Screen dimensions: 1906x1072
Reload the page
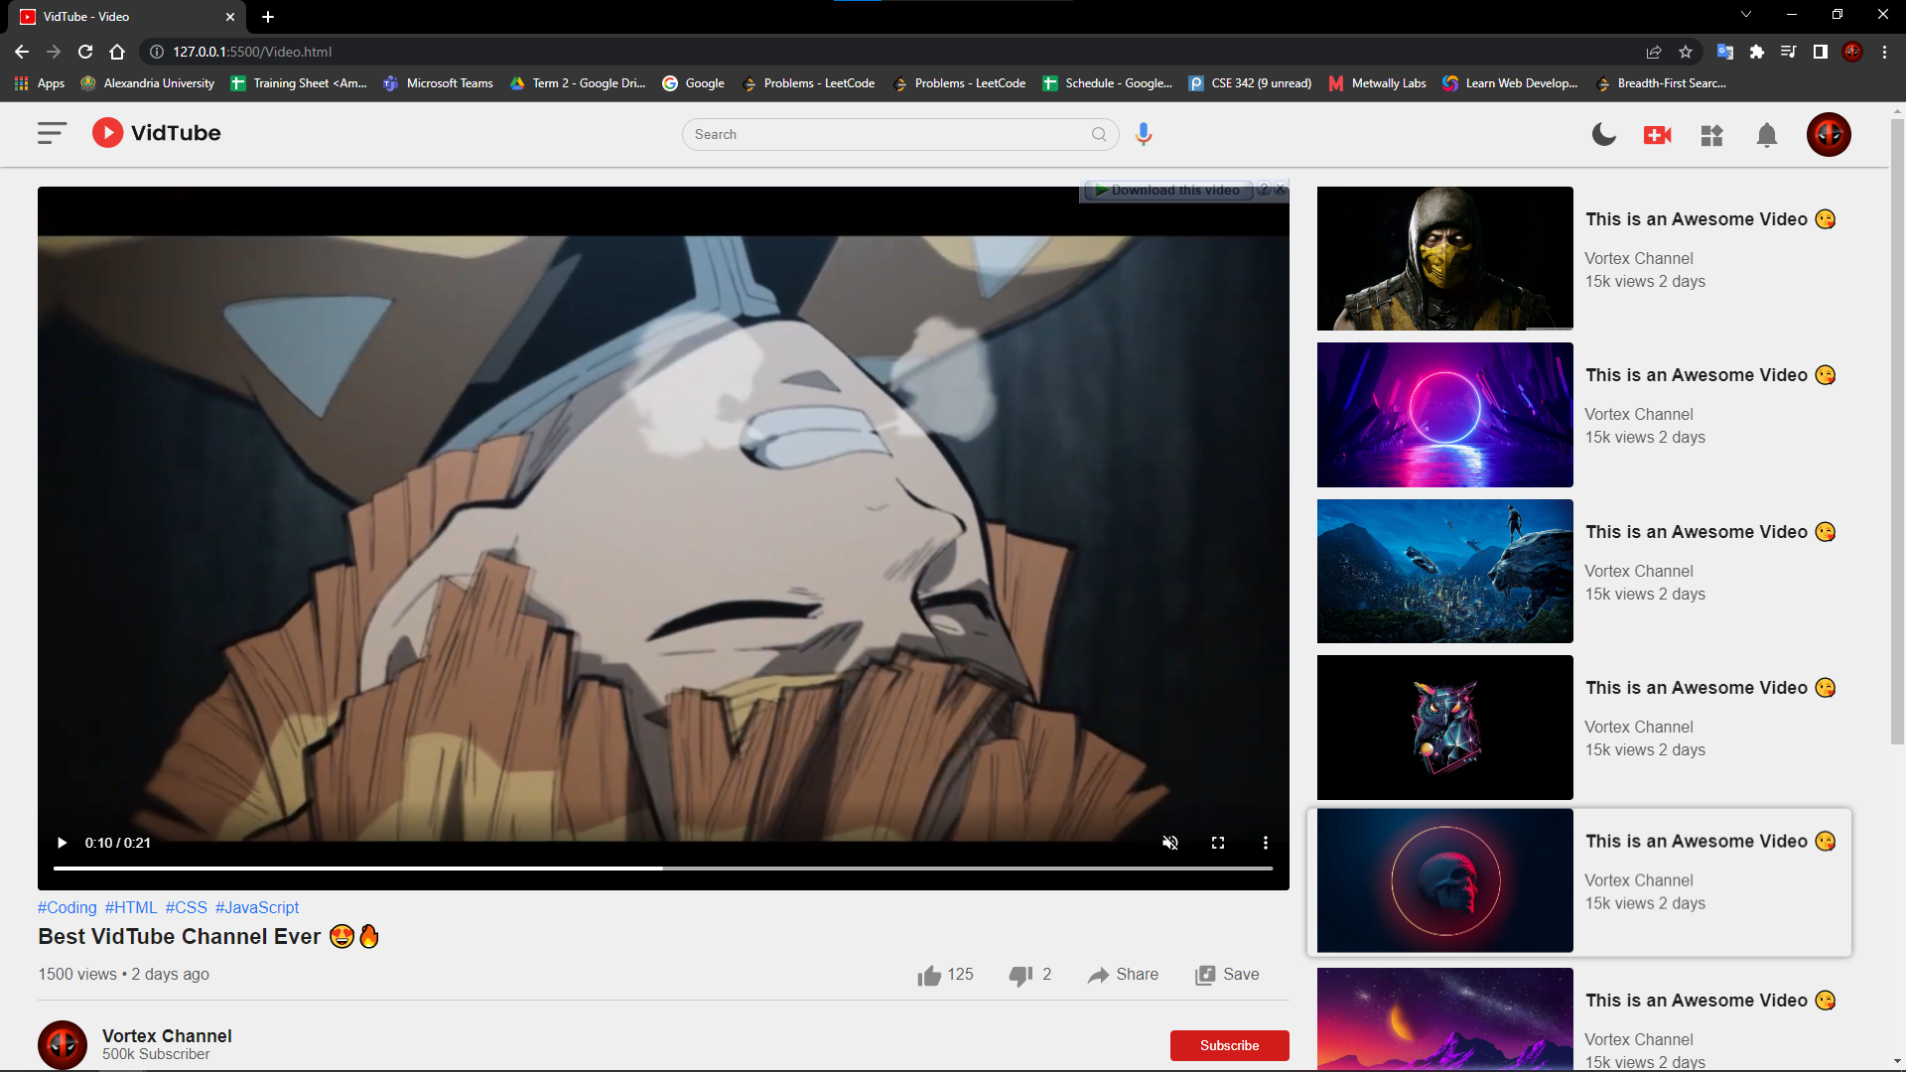coord(85,52)
